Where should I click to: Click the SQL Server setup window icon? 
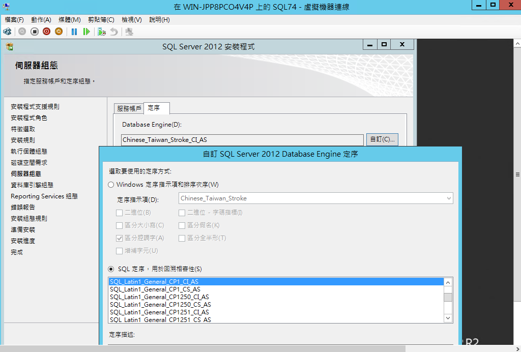[10, 46]
